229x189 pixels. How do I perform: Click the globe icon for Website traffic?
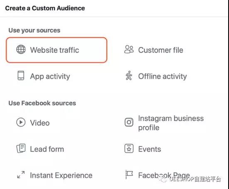tap(21, 49)
